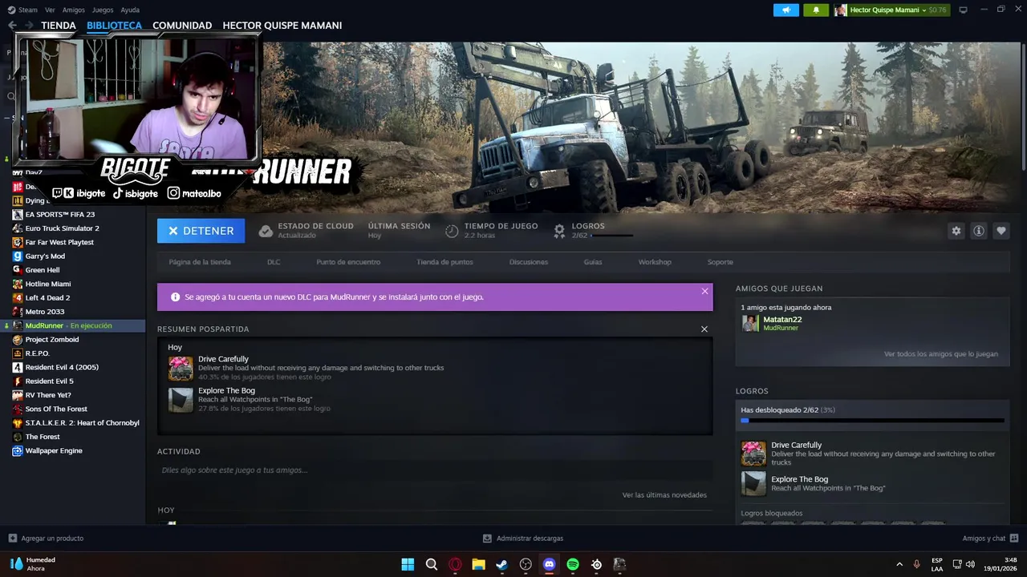Show game info circle icon
The image size is (1027, 577).
978,231
